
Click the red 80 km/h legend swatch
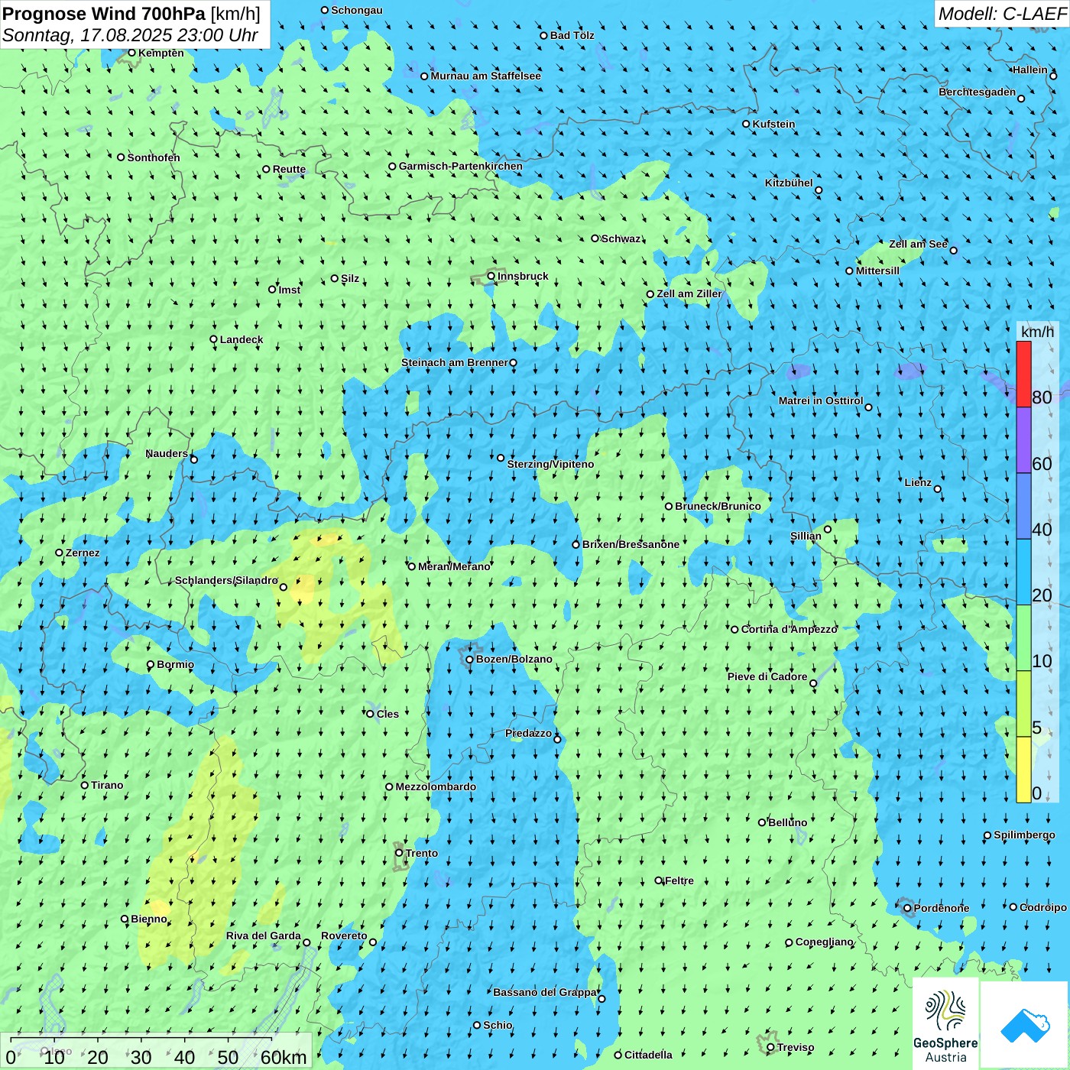point(1023,374)
